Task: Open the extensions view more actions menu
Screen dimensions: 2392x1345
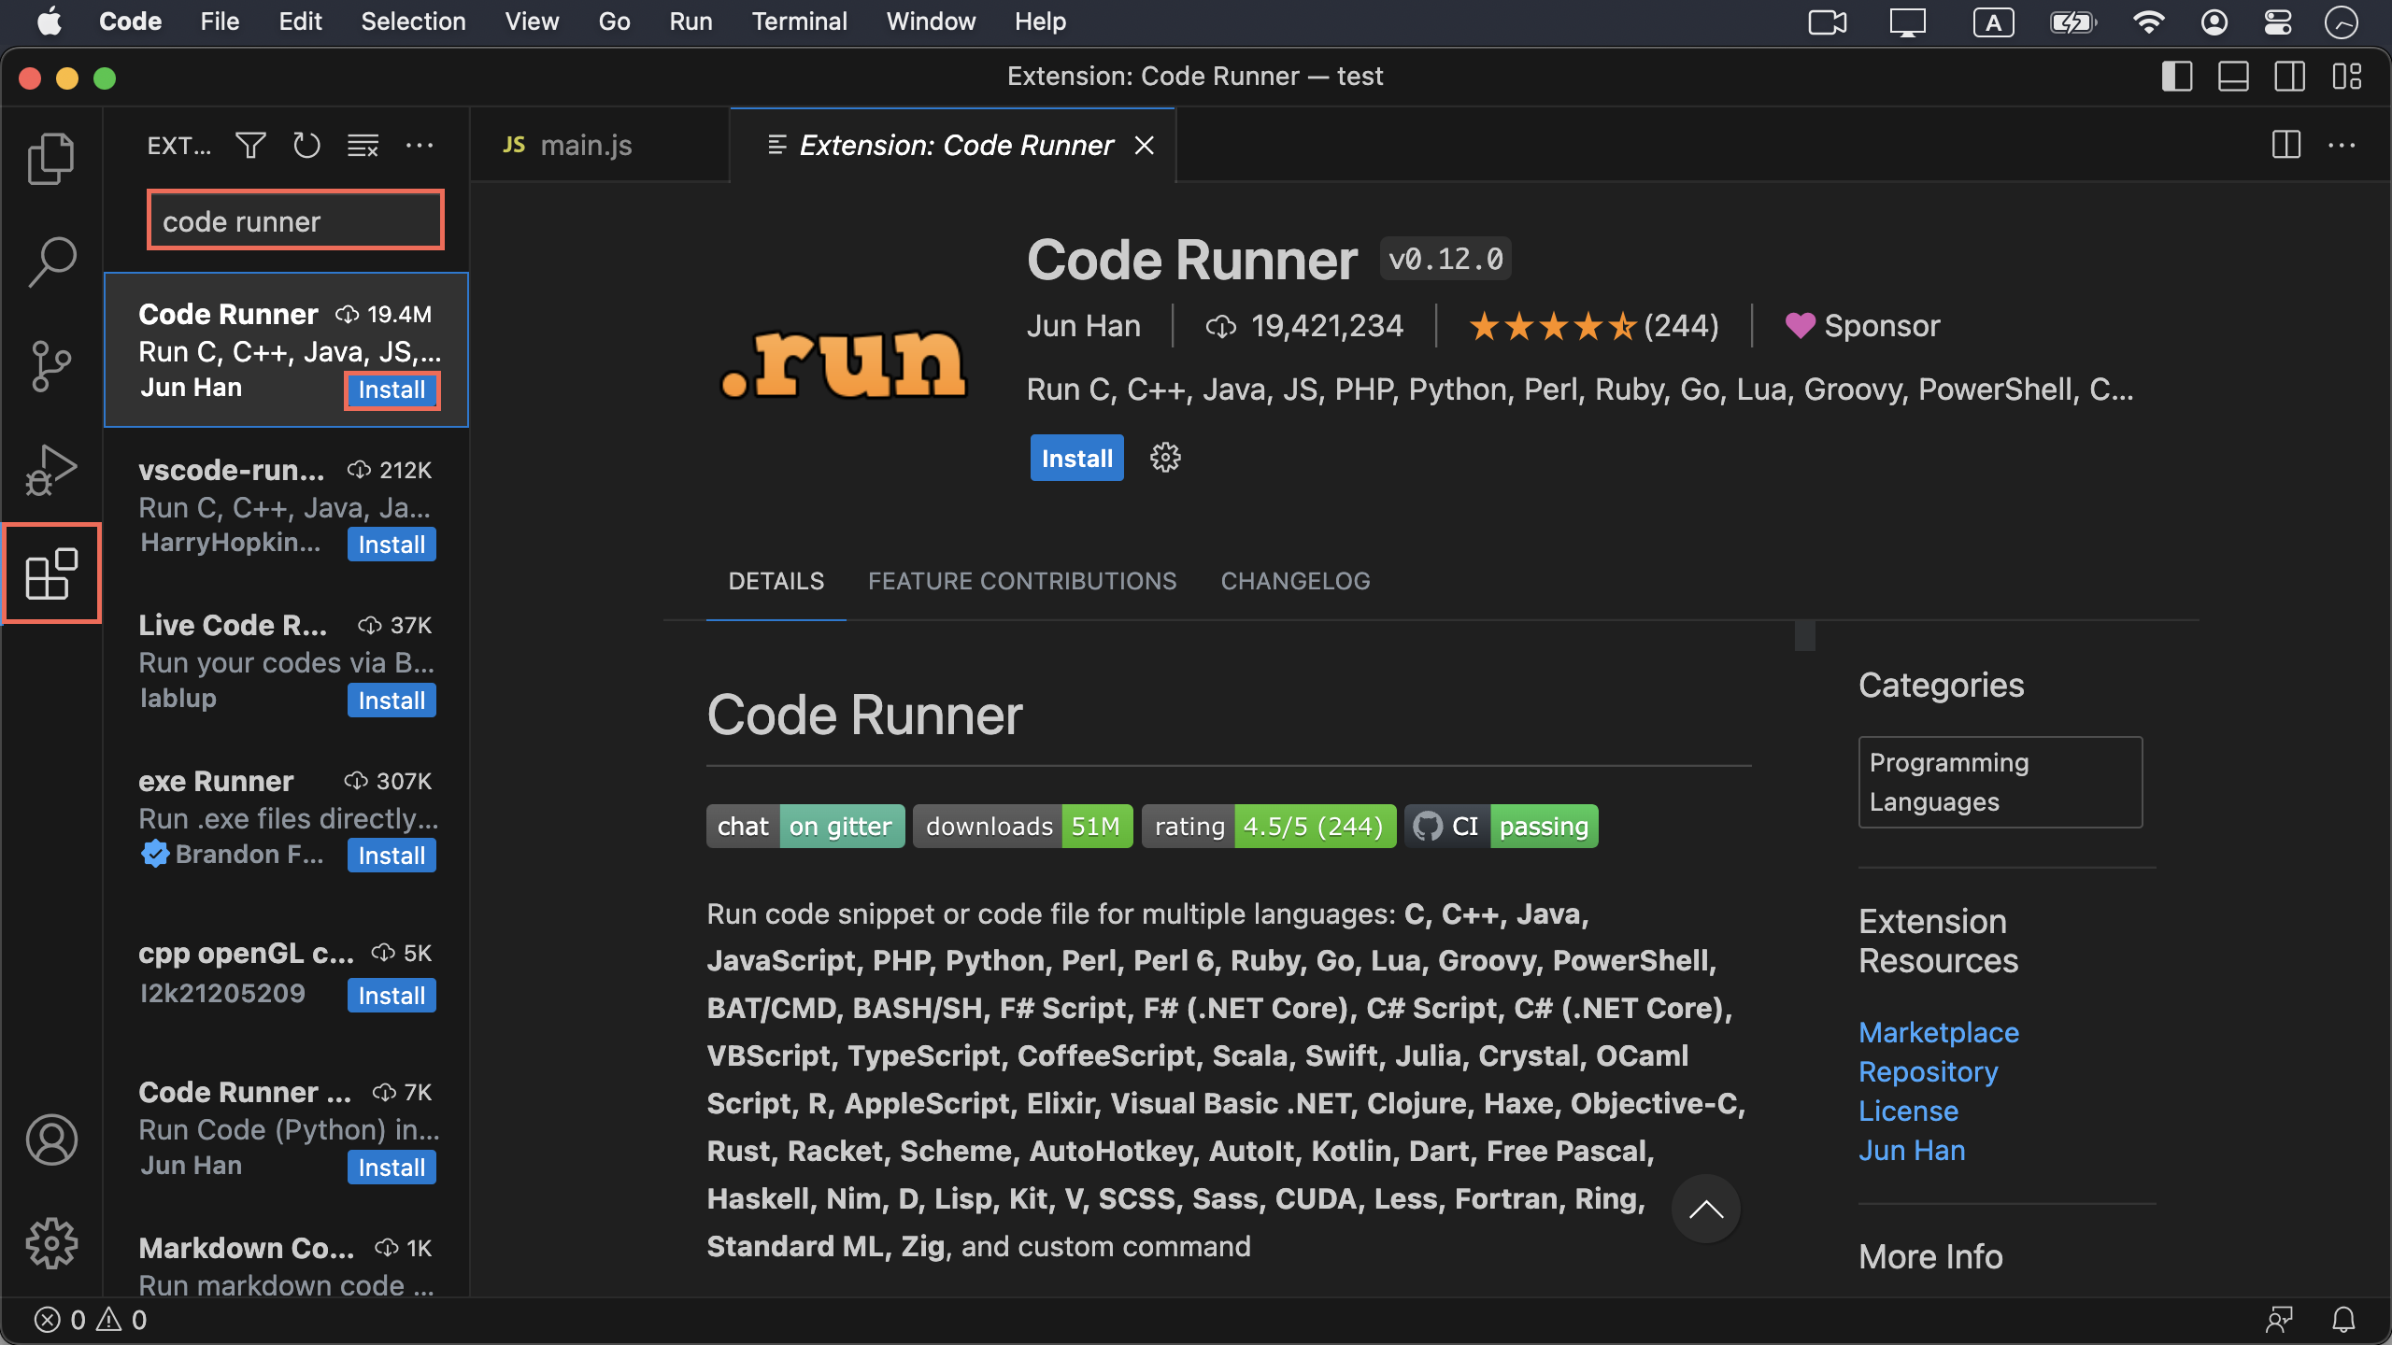Action: [420, 146]
